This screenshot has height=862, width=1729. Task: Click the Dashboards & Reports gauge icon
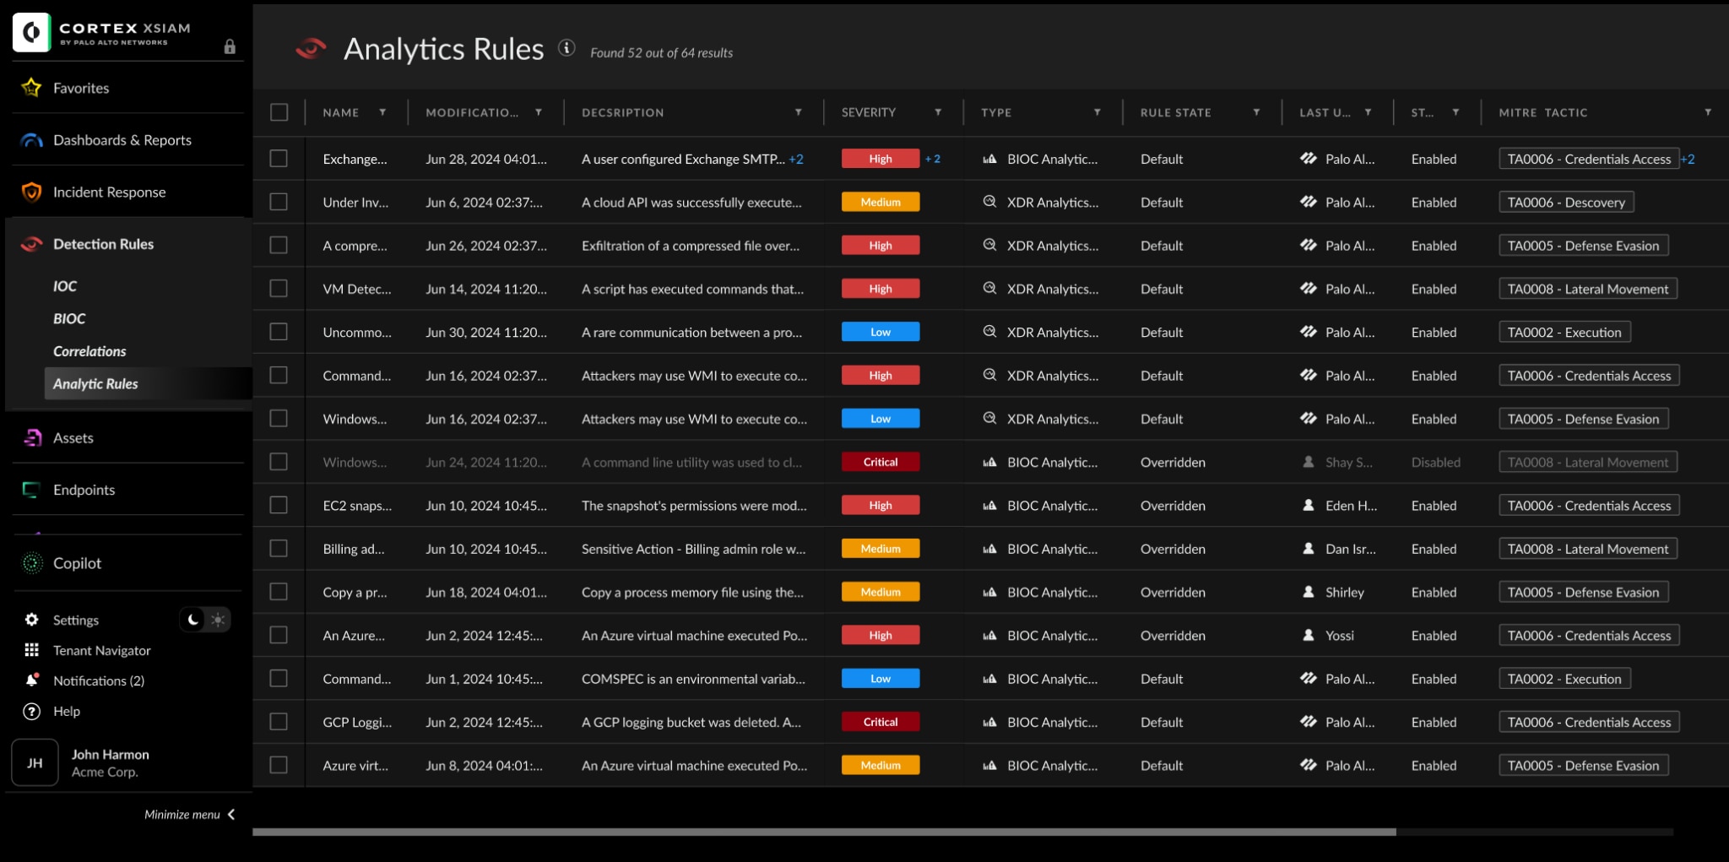[31, 139]
